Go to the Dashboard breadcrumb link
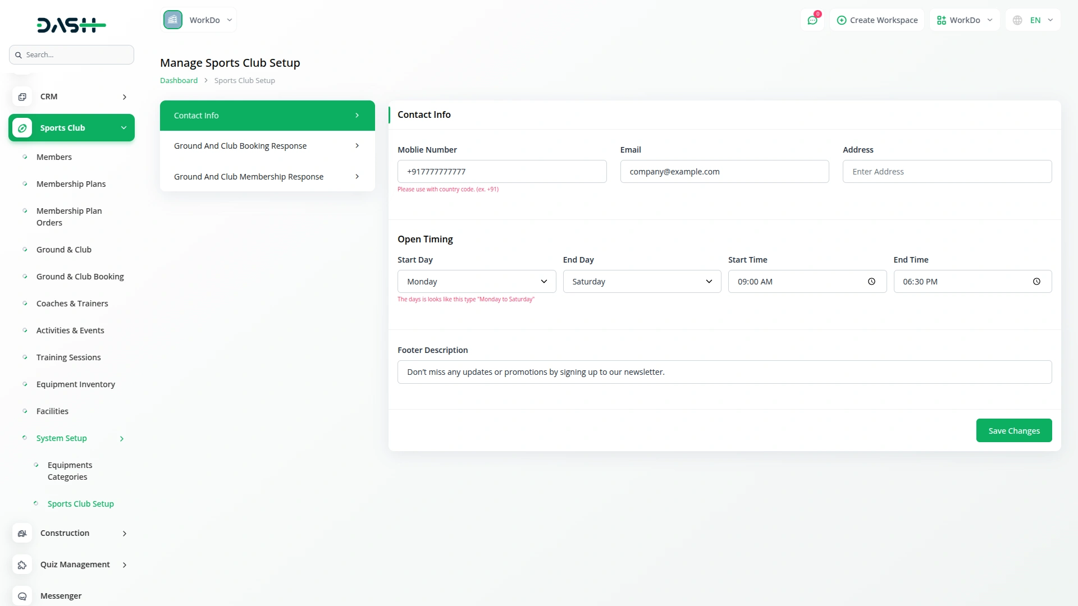This screenshot has width=1078, height=606. click(x=179, y=80)
